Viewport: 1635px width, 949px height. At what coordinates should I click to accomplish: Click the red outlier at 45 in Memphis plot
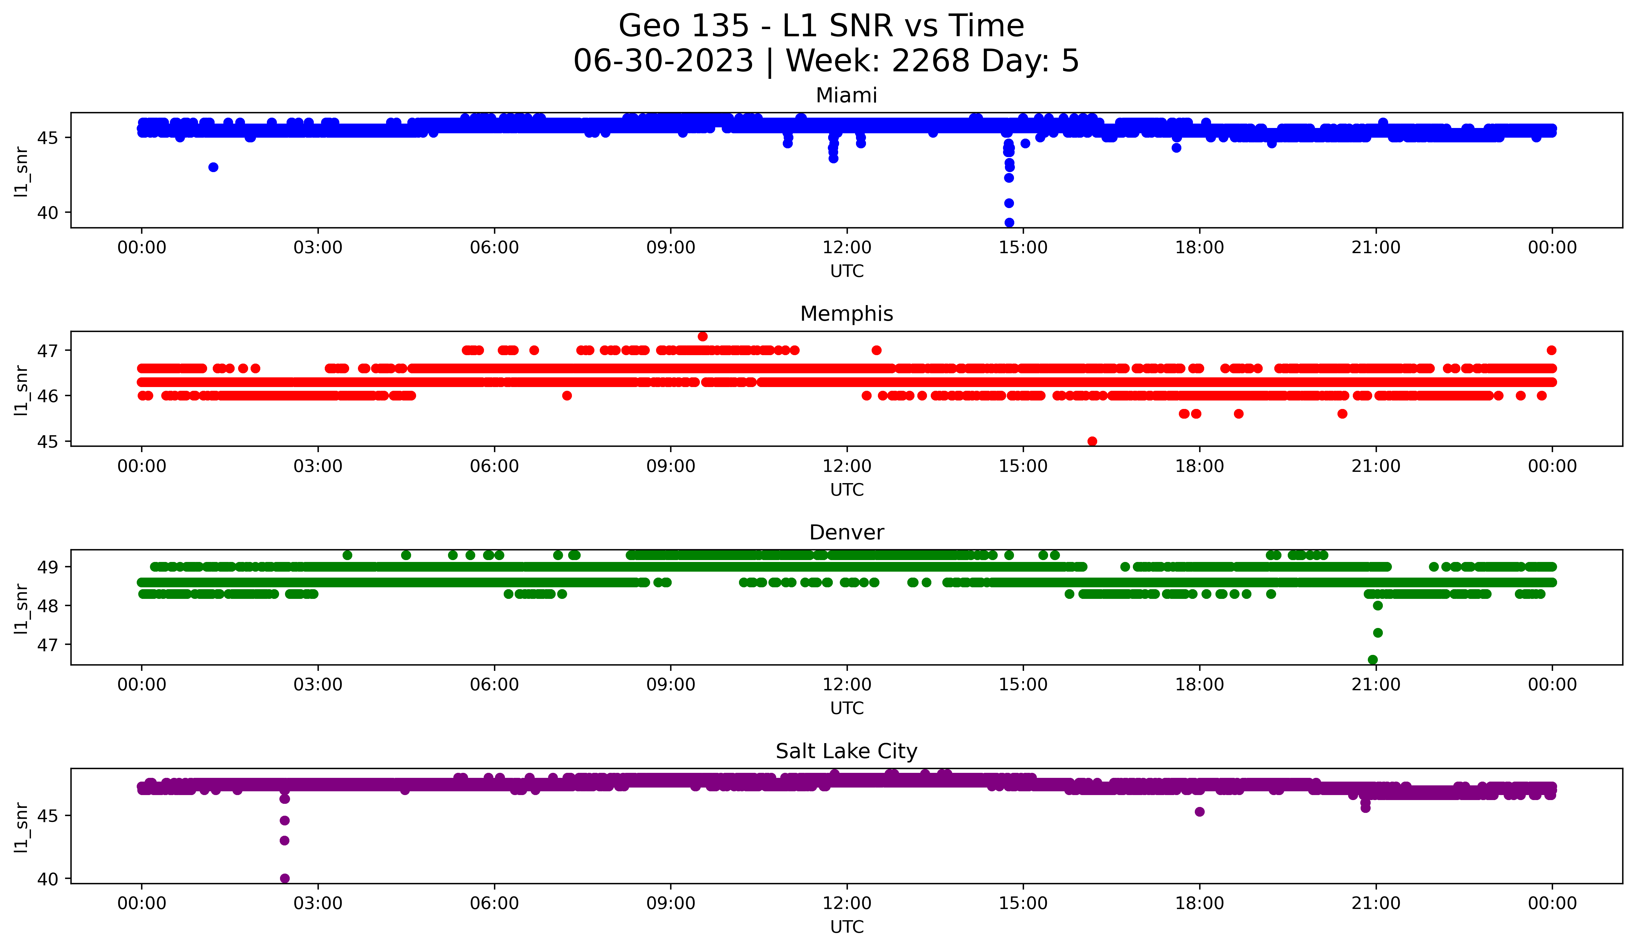pos(1092,441)
